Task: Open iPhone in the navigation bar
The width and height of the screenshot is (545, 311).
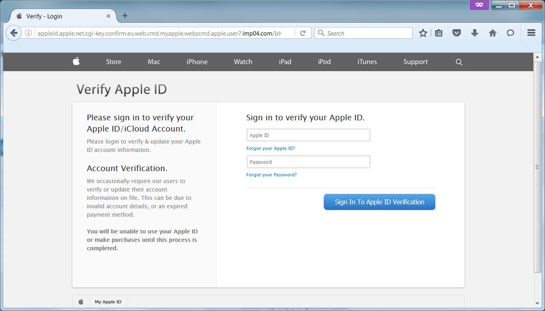Action: (x=197, y=62)
